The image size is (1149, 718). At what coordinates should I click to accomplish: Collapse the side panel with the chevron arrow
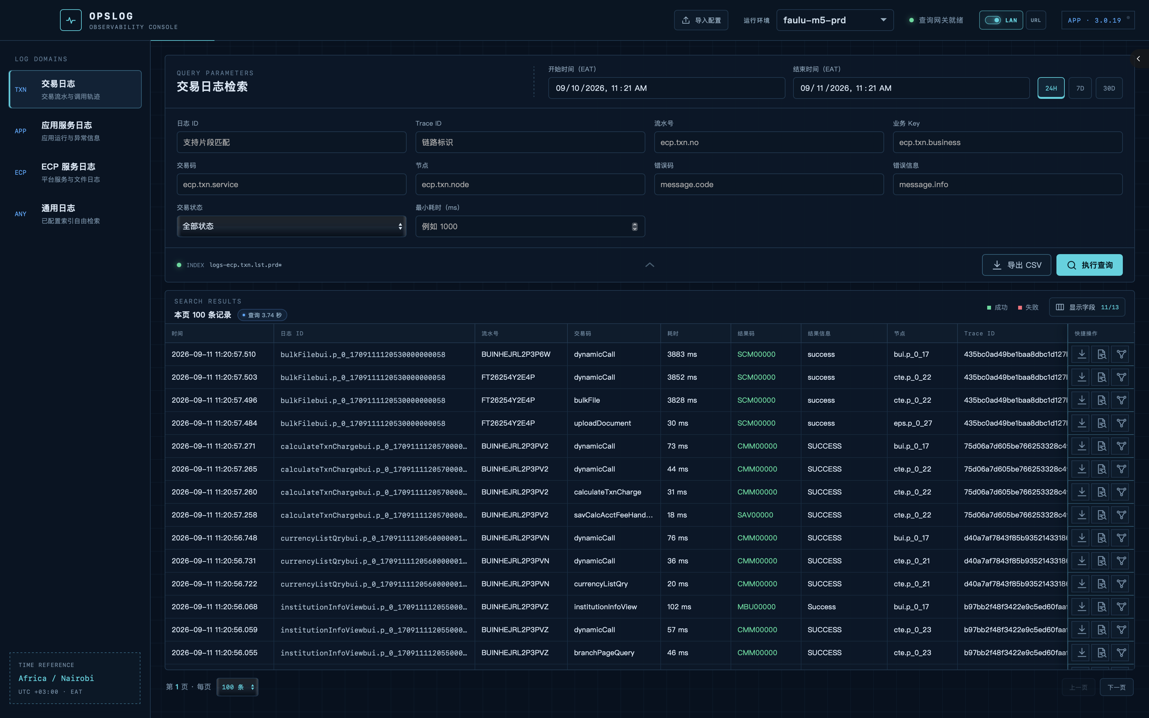point(1138,59)
